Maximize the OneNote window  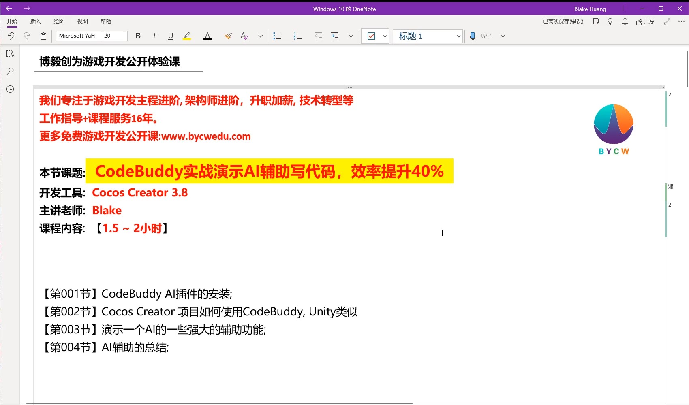pos(661,9)
